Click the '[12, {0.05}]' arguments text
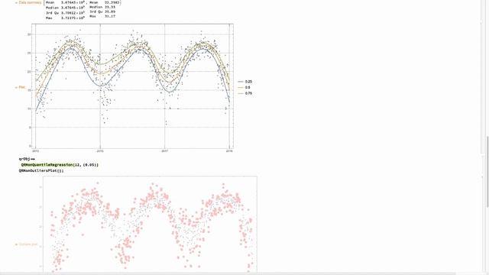Screen dimensions: 489x275 coord(86,165)
